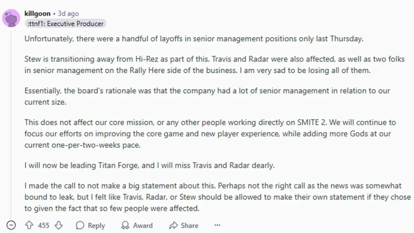Downvote the killgoon comment
Image resolution: width=414 pixels, height=233 pixels.
(x=59, y=226)
